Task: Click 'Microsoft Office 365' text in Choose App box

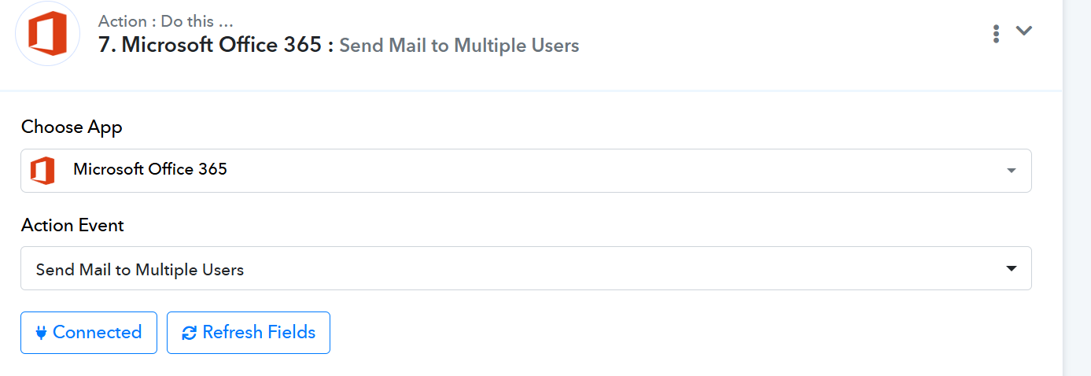Action: (x=150, y=169)
